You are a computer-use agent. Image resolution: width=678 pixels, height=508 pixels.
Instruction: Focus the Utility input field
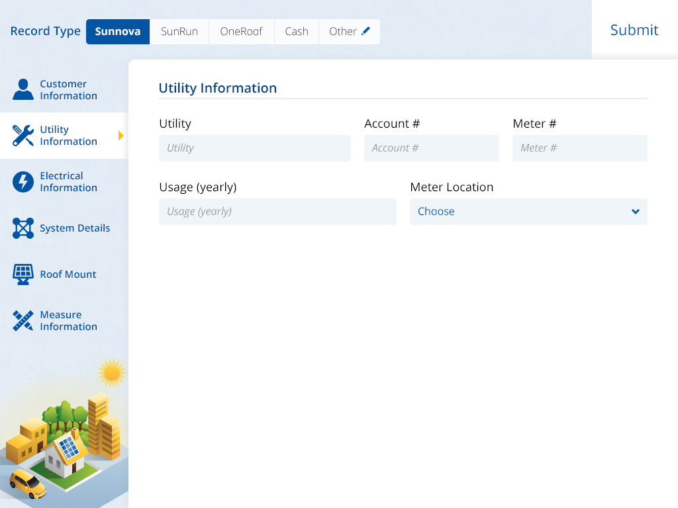tap(255, 148)
